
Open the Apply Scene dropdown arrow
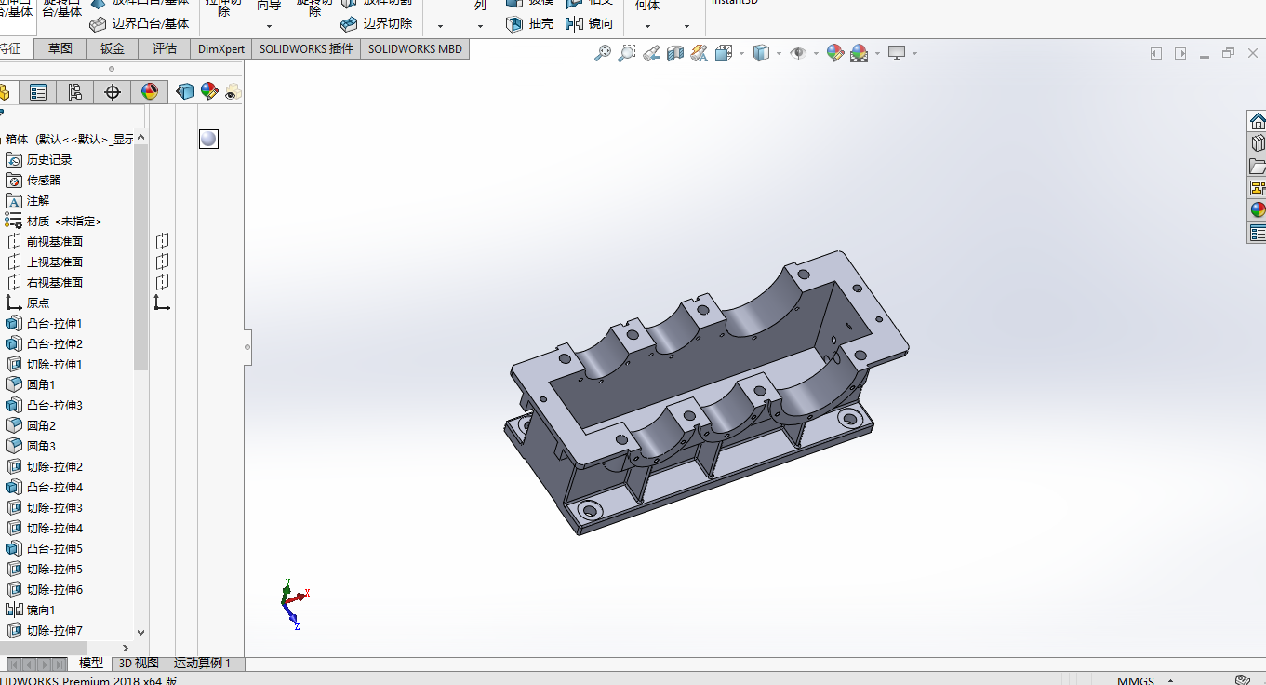point(877,54)
